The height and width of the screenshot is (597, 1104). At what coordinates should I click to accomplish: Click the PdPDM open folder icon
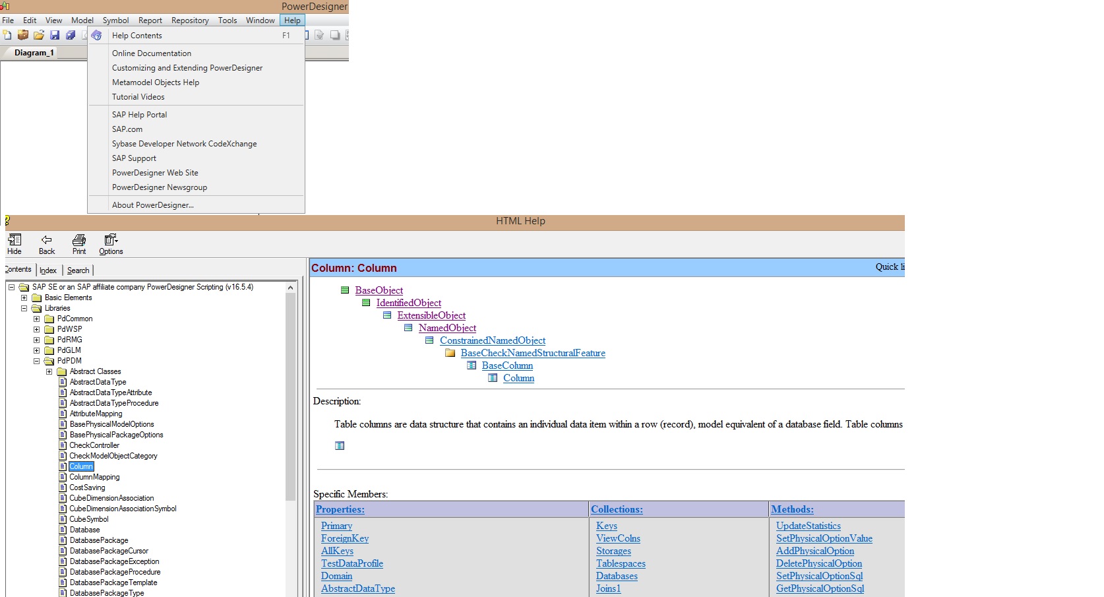pos(49,361)
